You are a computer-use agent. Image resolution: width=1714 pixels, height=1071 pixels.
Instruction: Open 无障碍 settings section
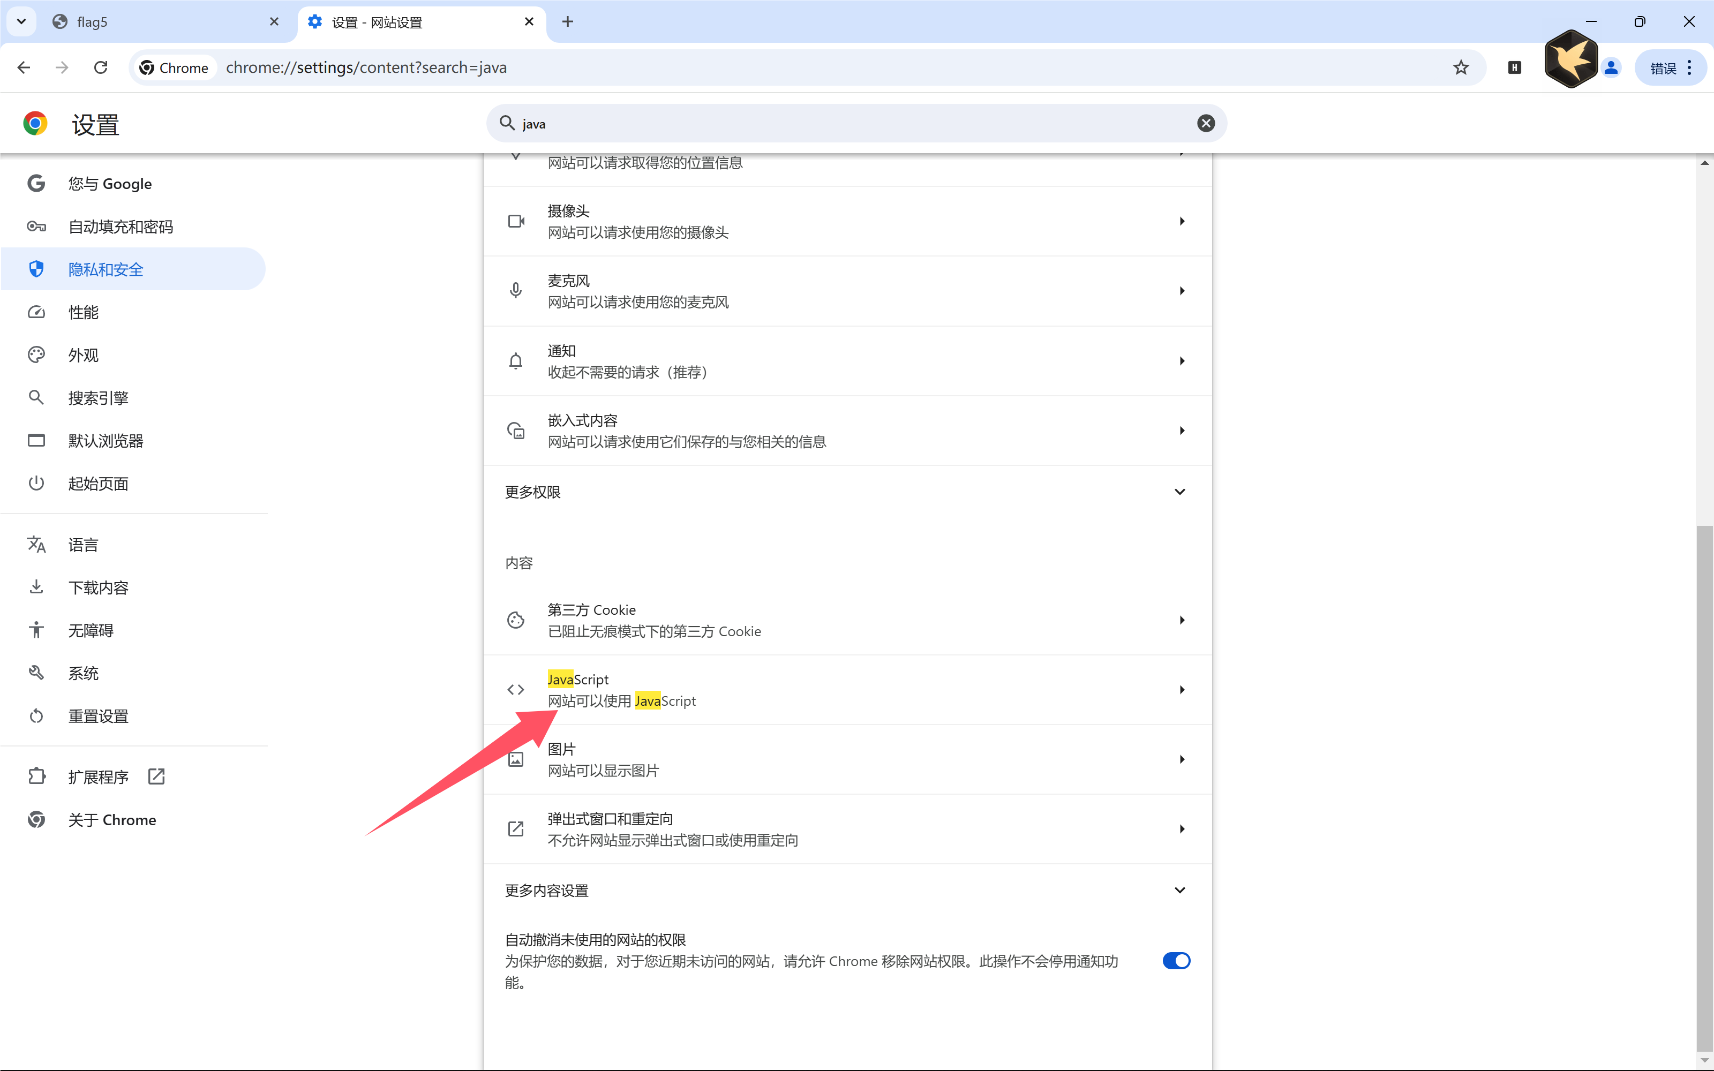133,630
